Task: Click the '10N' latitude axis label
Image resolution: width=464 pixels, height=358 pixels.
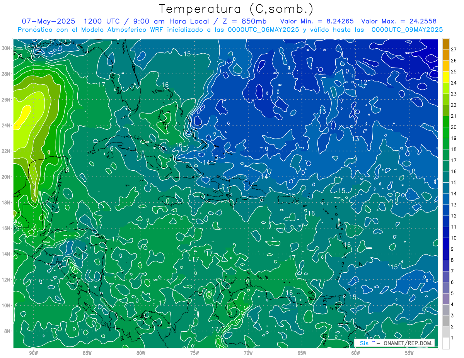Action: (x=6, y=305)
